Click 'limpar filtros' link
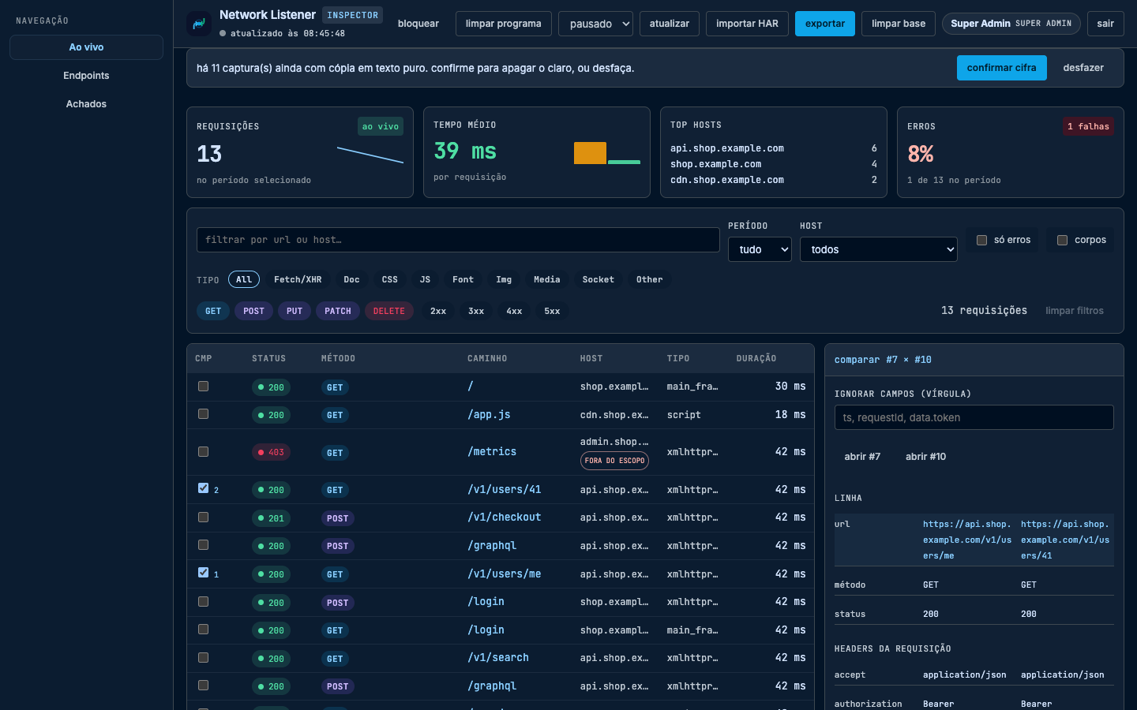Image resolution: width=1137 pixels, height=710 pixels. point(1075,311)
